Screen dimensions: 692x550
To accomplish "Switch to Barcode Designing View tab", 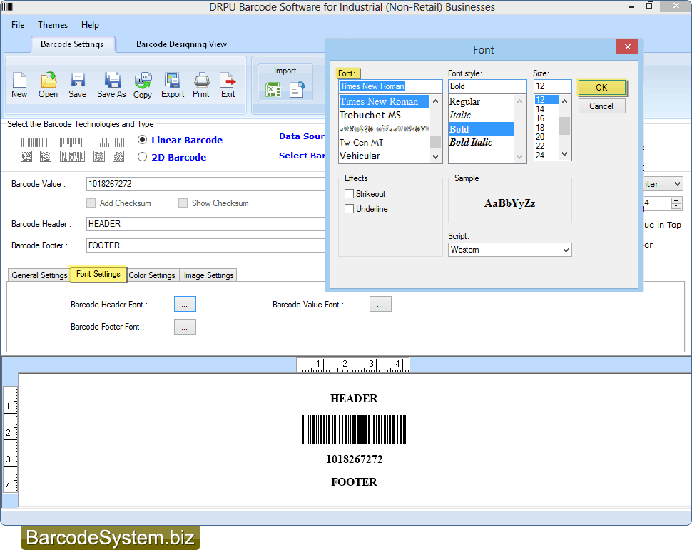I will tap(181, 44).
